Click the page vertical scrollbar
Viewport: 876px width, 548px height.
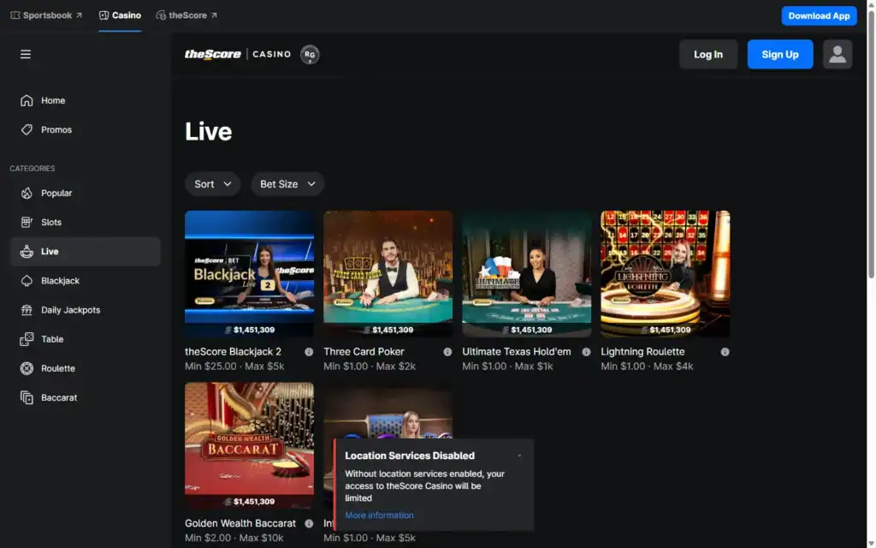tap(871, 146)
